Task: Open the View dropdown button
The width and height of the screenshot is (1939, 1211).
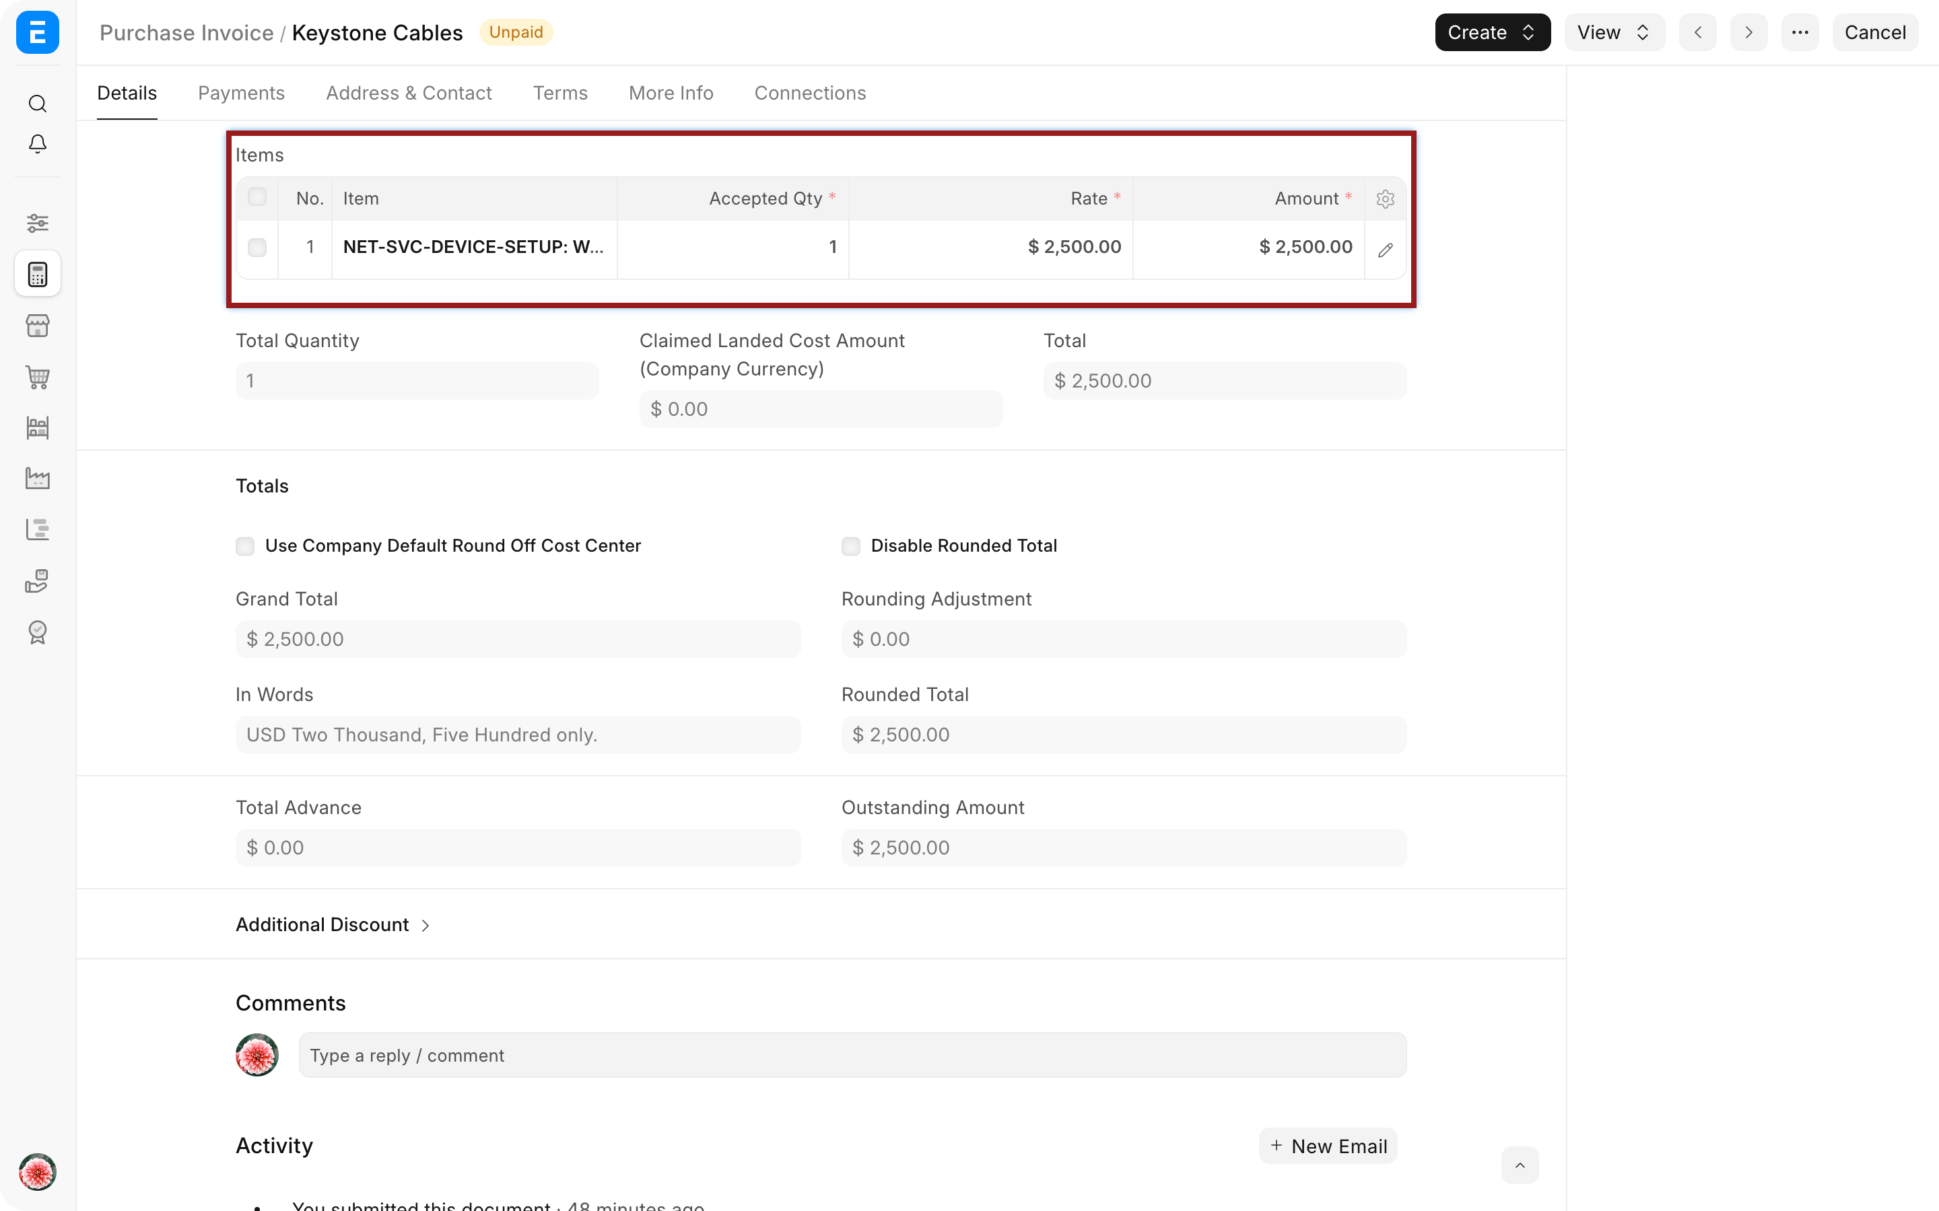Action: [x=1614, y=33]
